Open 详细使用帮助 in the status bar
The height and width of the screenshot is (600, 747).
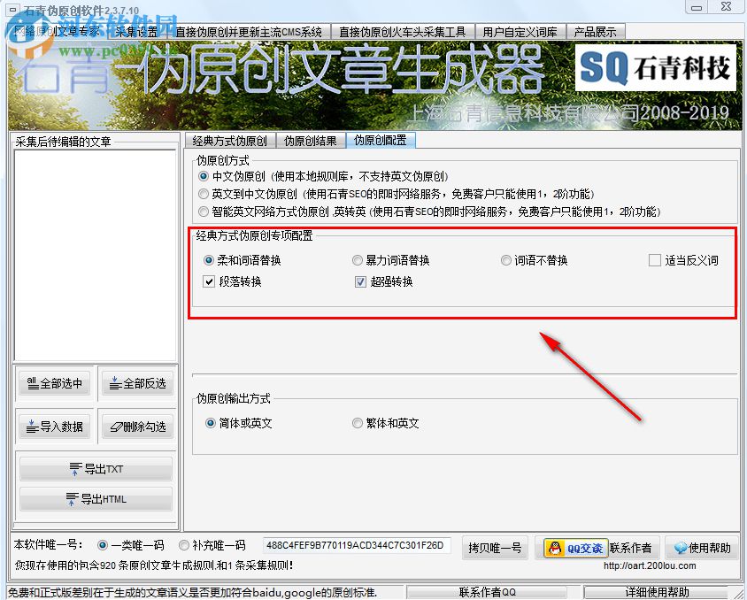(x=658, y=592)
